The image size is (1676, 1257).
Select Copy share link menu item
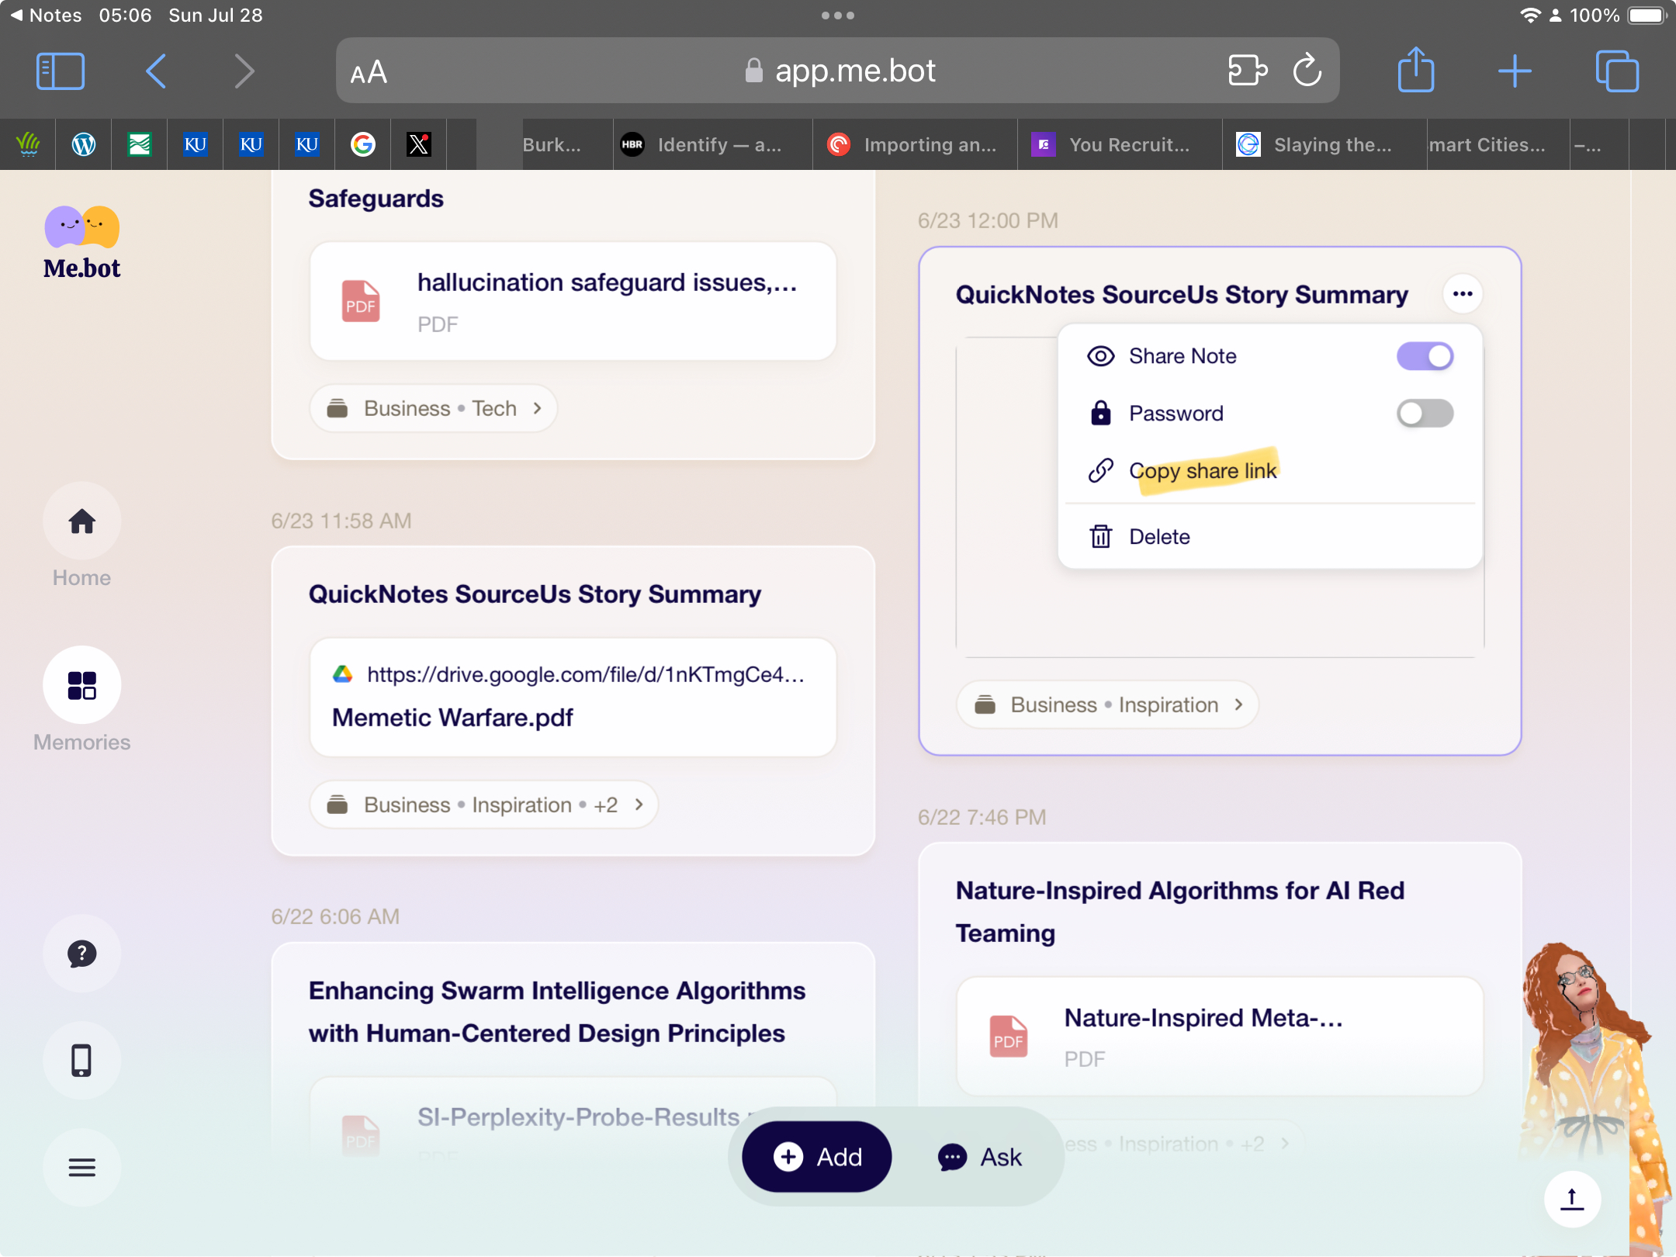coord(1202,471)
